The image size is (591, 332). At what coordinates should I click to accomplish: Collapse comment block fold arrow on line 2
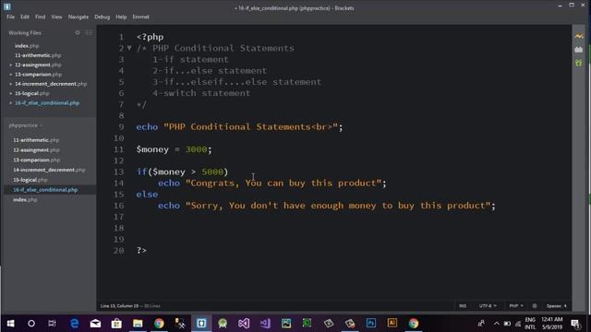click(x=129, y=48)
